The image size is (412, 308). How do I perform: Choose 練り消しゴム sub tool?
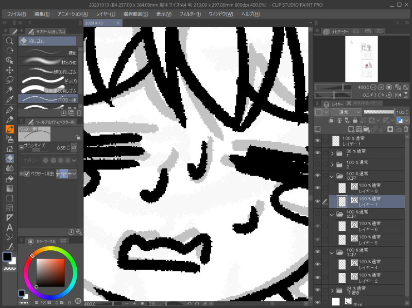tap(48, 71)
